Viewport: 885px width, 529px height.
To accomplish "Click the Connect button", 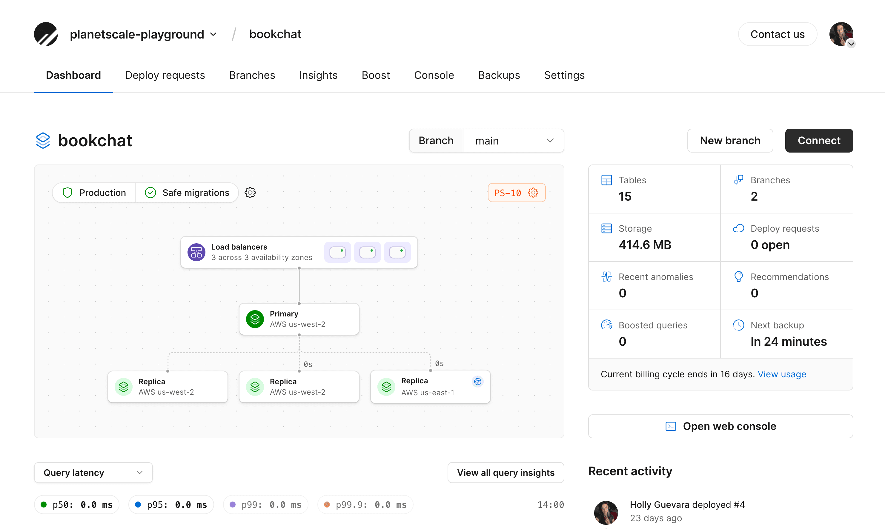I will pos(819,140).
